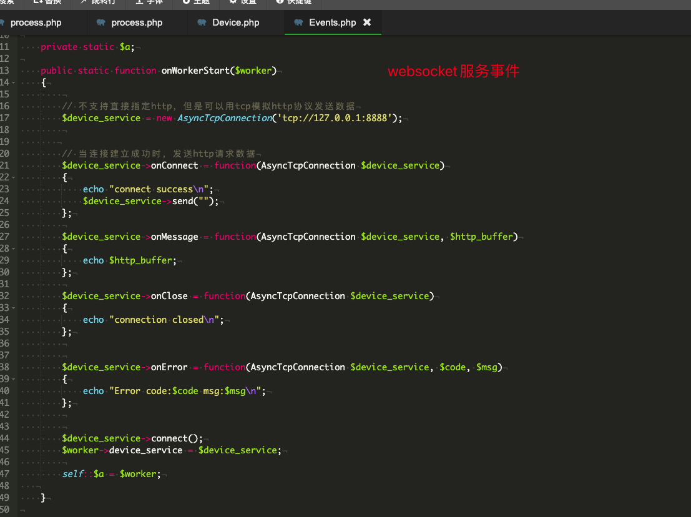The width and height of the screenshot is (691, 517).
Task: Collapse the onError block fold at line 39
Action: pyautogui.click(x=14, y=379)
